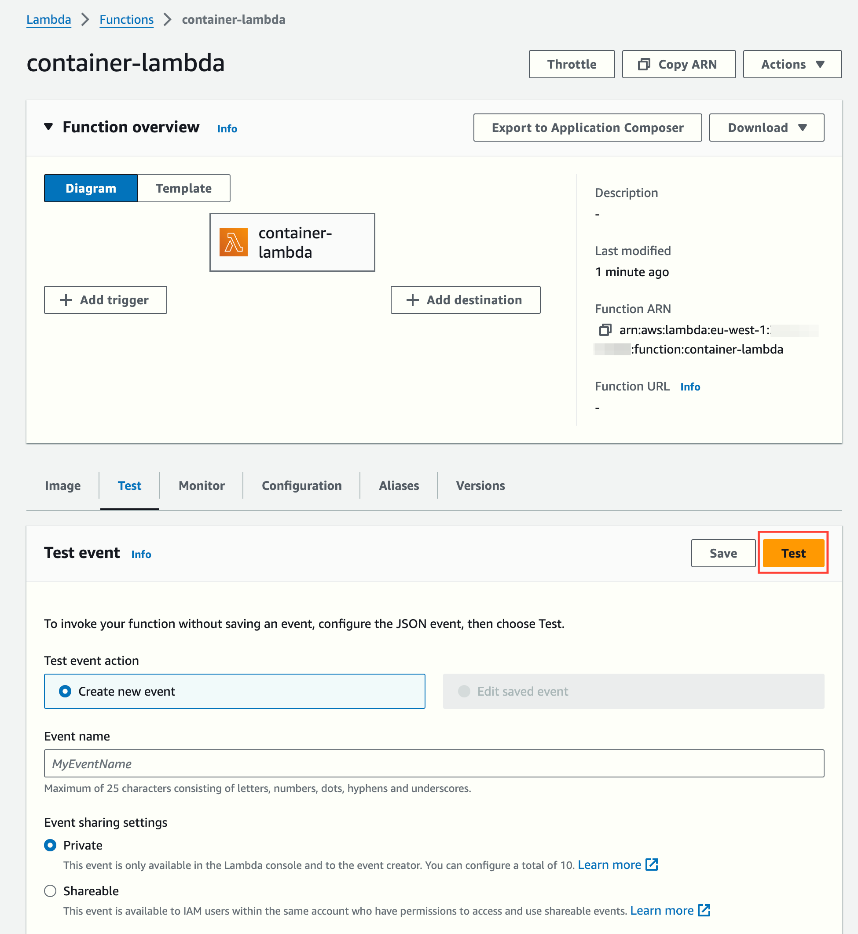Copy the Function ARN using the copy icon
858x934 pixels.
605,330
